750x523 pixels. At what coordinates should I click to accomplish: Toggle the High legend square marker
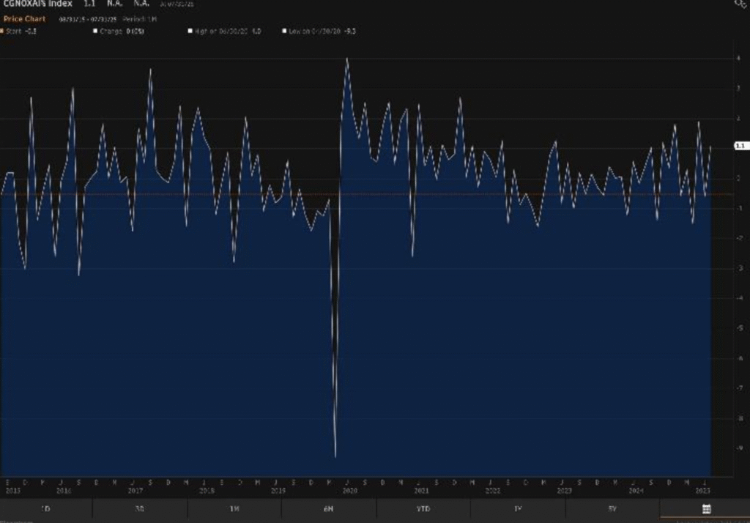point(189,31)
